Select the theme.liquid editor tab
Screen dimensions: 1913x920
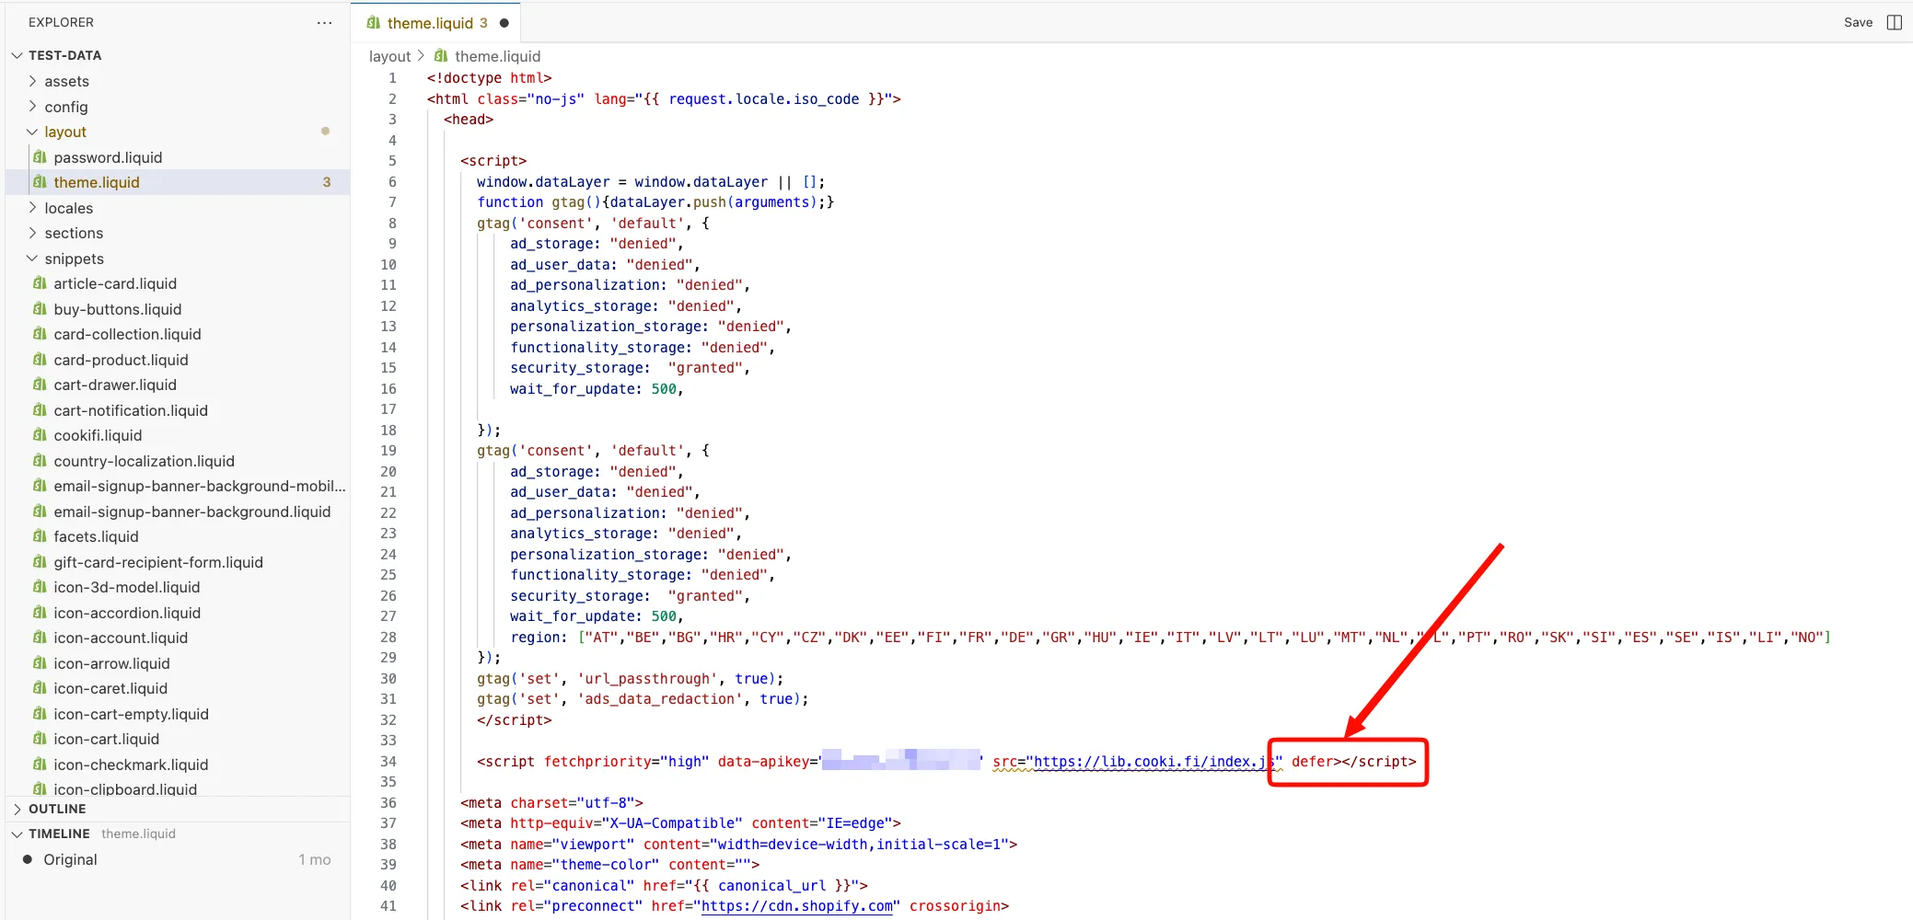point(437,23)
